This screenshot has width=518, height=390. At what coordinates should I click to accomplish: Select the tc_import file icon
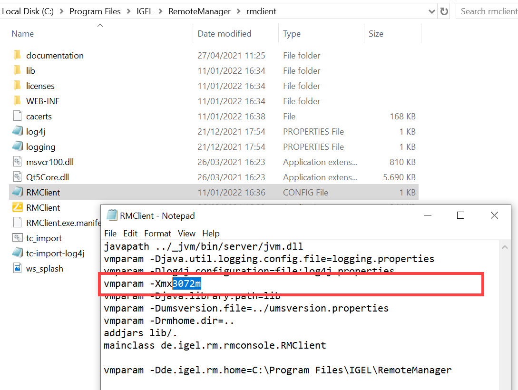(x=18, y=238)
